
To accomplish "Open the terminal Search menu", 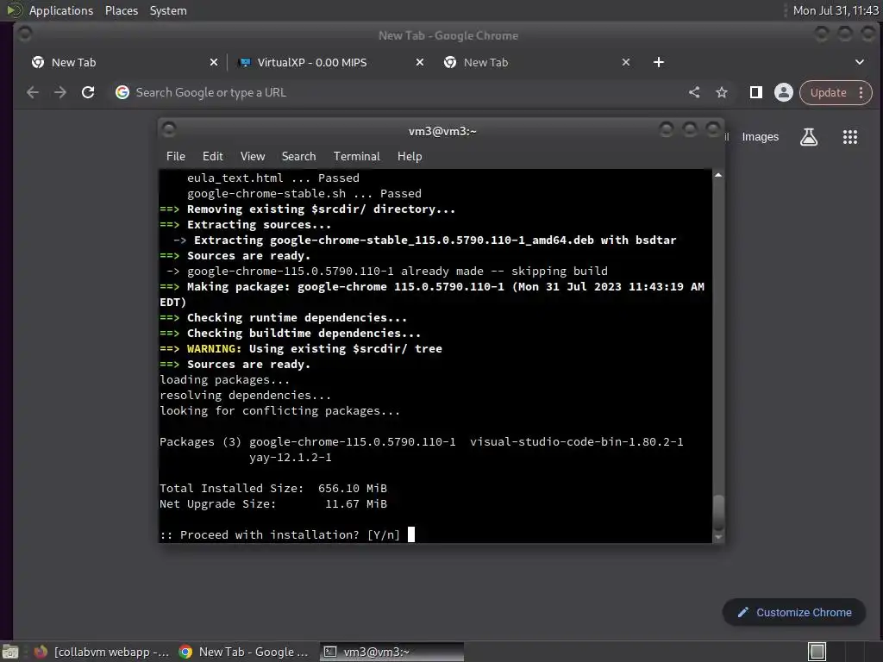I will click(298, 157).
